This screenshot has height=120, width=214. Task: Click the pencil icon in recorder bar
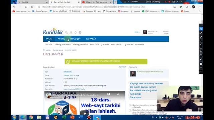coord(177,2)
